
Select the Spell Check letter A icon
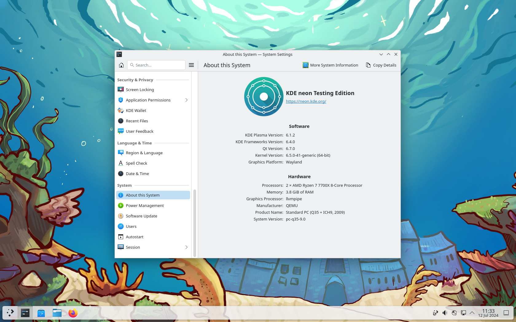(x=121, y=163)
